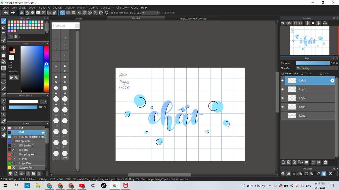The width and height of the screenshot is (339, 190).
Task: Turn off snap icon in toolbar
Action: tap(63, 13)
